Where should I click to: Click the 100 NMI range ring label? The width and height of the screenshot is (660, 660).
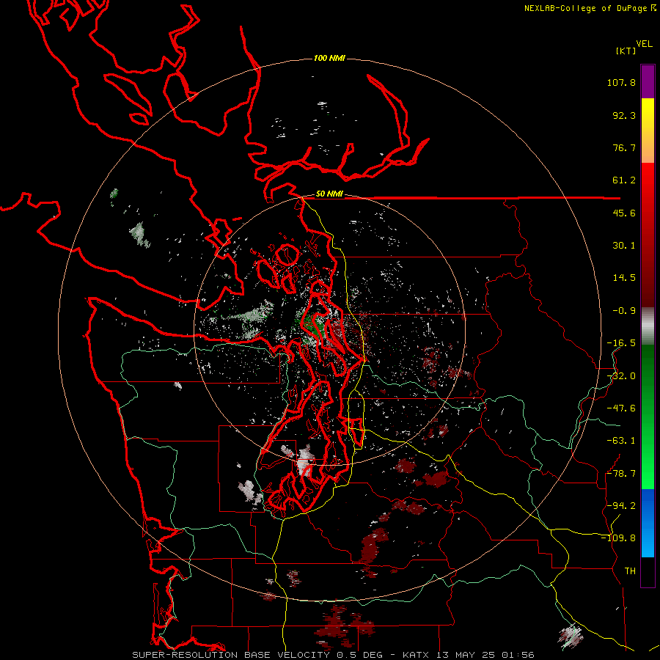click(x=329, y=58)
